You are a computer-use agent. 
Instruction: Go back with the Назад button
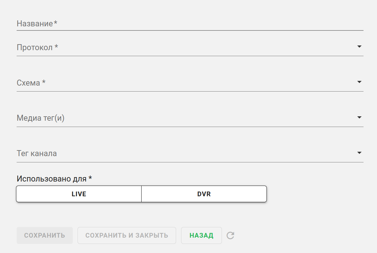point(202,235)
